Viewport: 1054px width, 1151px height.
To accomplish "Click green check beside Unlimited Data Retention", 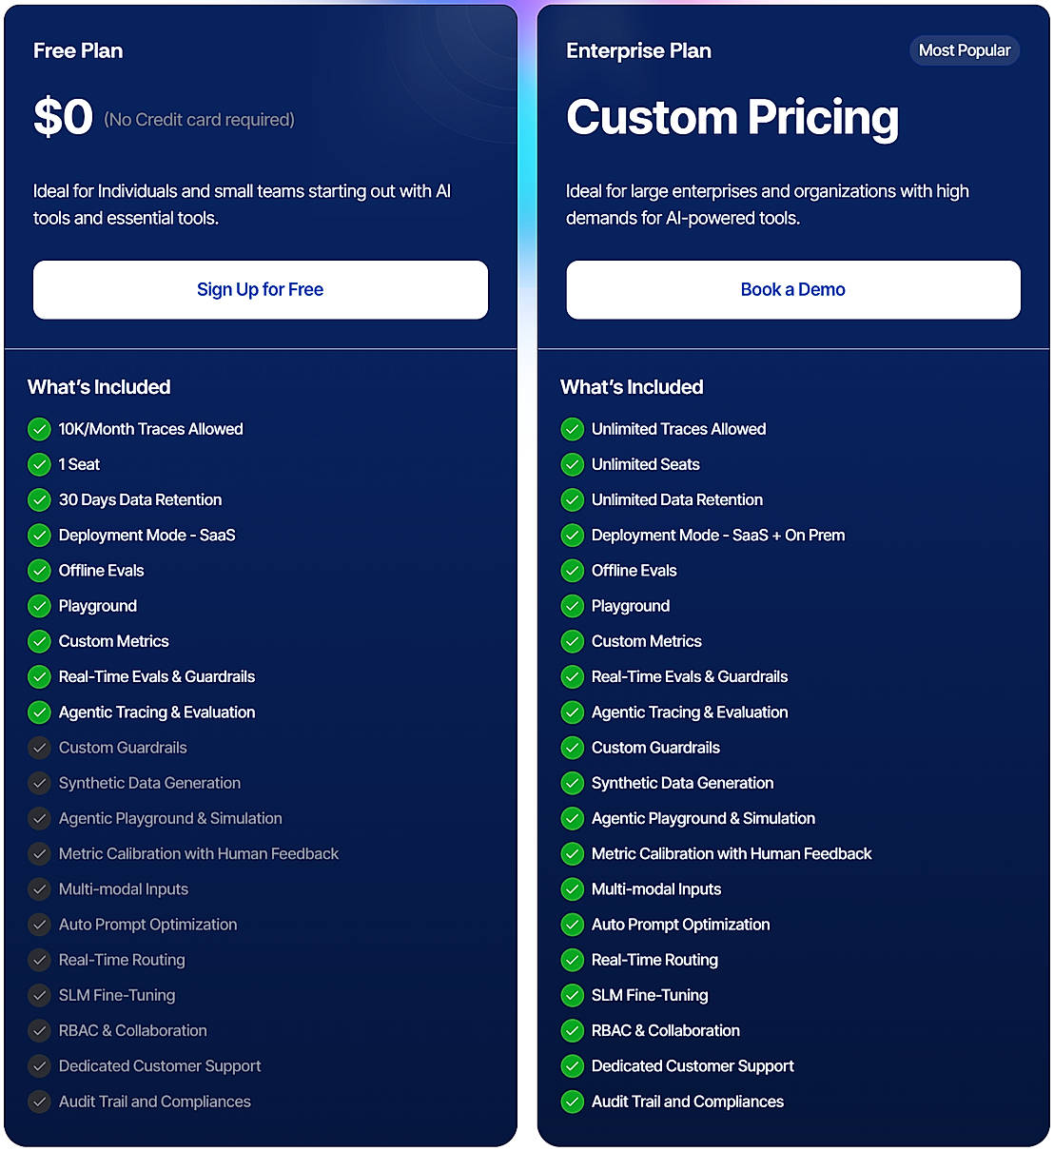I will coord(572,499).
